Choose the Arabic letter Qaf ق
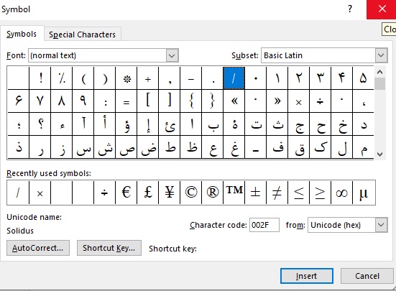Image resolution: width=396 pixels, height=291 pixels. (298, 147)
